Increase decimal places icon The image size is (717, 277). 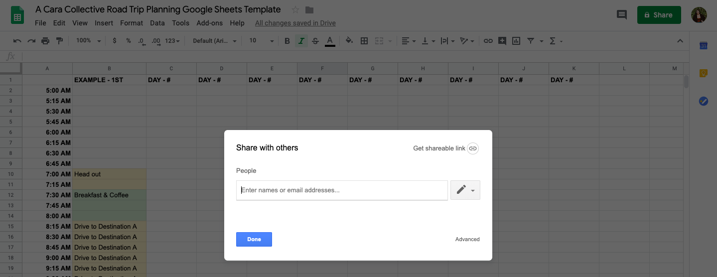155,41
